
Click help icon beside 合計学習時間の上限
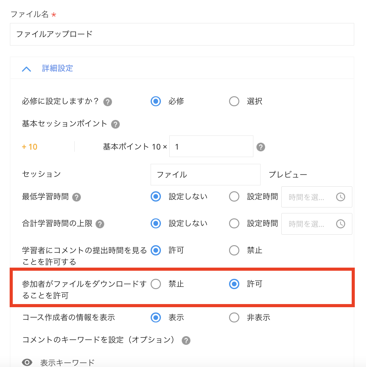click(100, 224)
